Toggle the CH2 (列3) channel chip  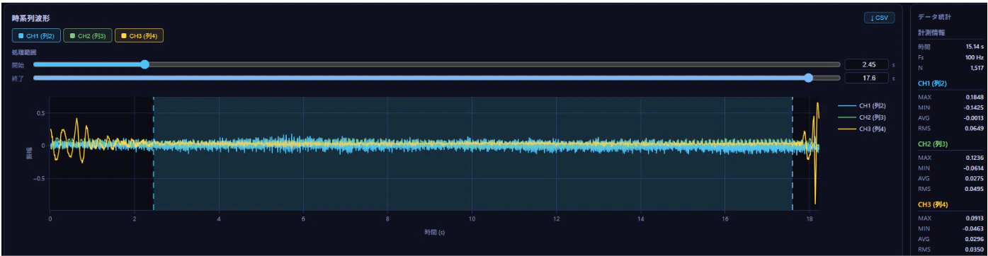(88, 35)
